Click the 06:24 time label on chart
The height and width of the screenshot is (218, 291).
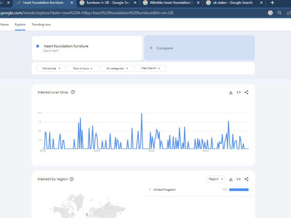click(x=206, y=151)
